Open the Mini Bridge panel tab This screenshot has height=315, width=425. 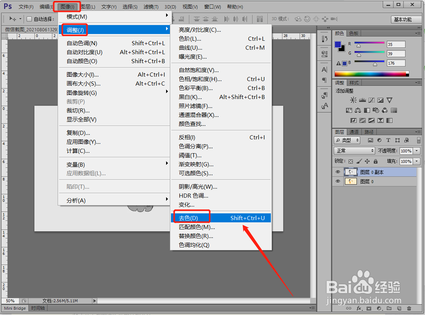point(15,308)
